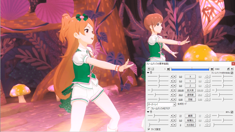
Task: Decrease 範囲 with the left arrow stepper
Action: tap(172, 116)
